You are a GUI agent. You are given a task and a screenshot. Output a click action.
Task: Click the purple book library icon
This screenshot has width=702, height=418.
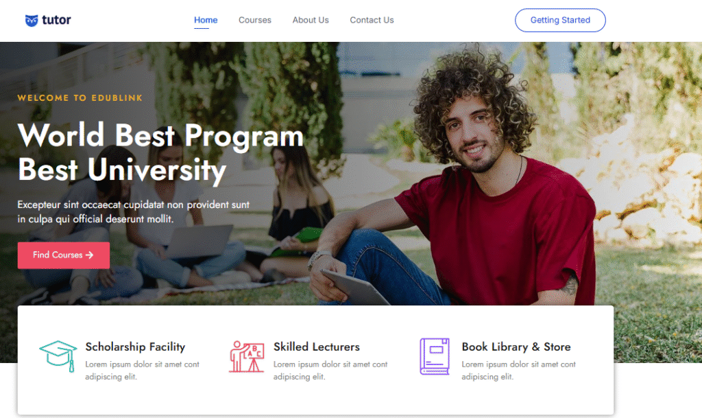(435, 356)
